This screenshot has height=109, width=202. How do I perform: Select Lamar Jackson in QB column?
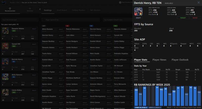tap(72, 84)
